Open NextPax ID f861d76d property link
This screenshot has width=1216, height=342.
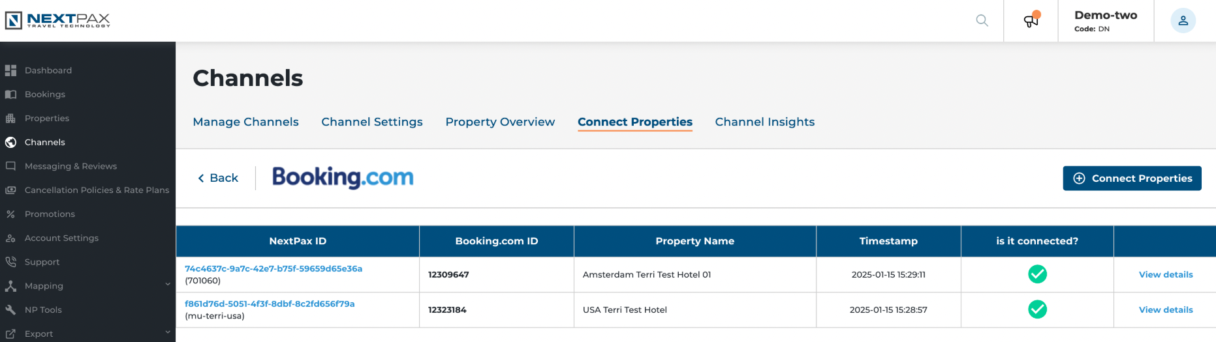click(x=270, y=304)
